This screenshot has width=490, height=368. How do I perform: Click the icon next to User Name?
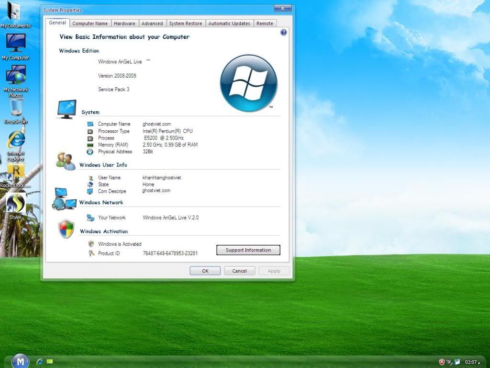point(90,178)
